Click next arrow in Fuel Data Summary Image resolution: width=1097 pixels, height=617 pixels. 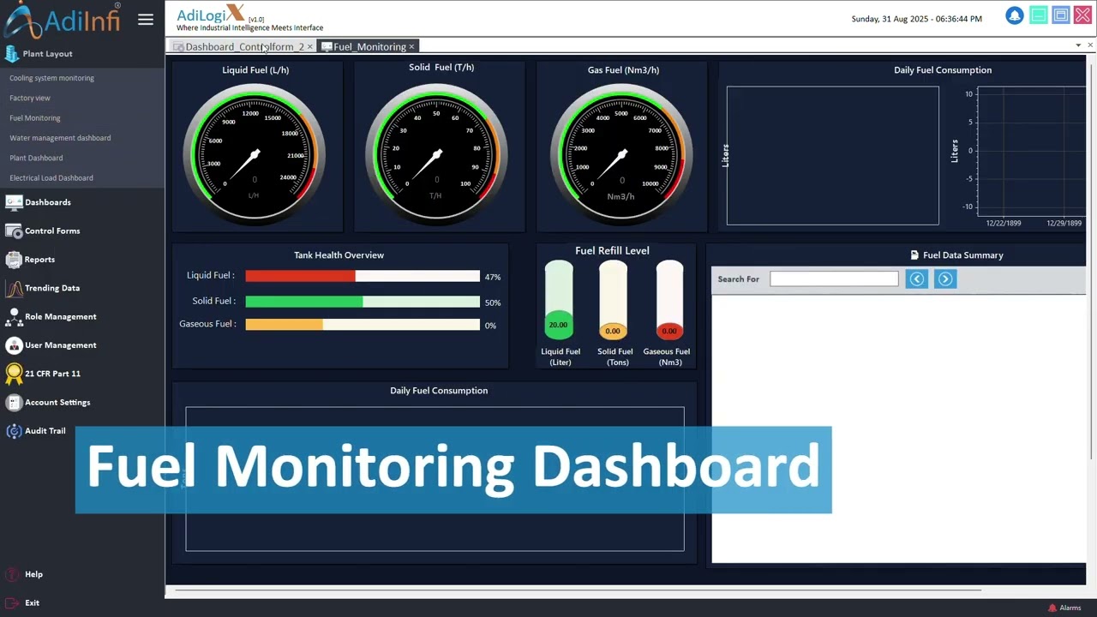(945, 279)
